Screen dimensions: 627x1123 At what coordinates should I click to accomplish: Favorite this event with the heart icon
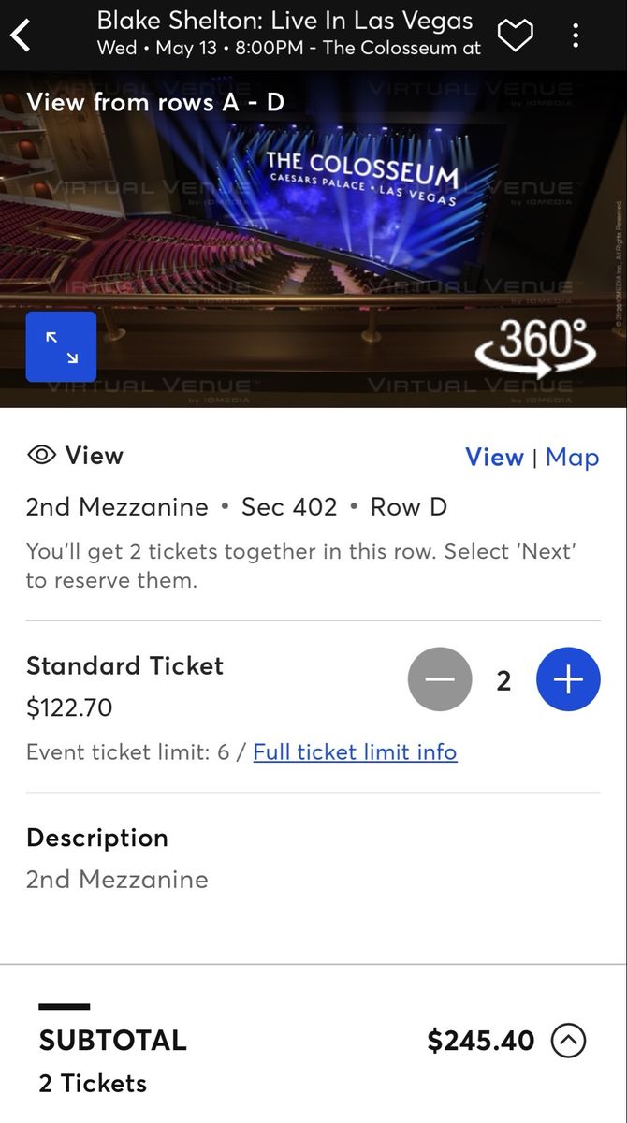point(514,36)
